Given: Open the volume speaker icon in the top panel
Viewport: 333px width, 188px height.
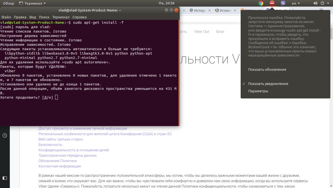Looking at the screenshot, I should (x=315, y=3).
